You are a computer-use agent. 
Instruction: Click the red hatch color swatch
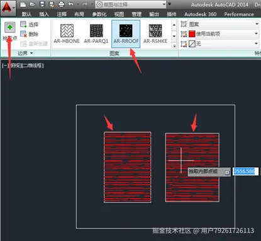192,34
